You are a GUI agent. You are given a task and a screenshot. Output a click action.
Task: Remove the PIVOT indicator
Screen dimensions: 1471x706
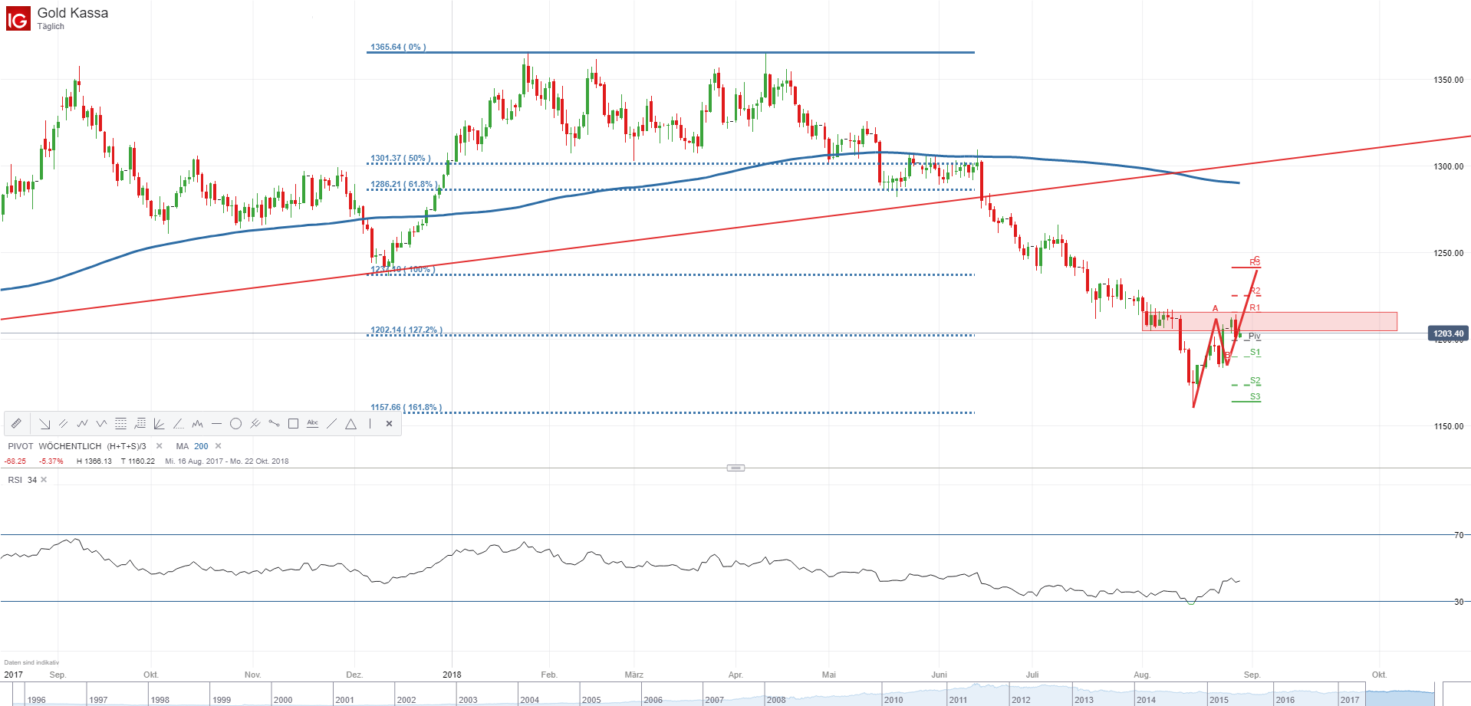160,446
